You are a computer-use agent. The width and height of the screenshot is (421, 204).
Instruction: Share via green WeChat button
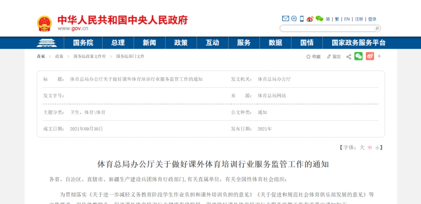359,56
